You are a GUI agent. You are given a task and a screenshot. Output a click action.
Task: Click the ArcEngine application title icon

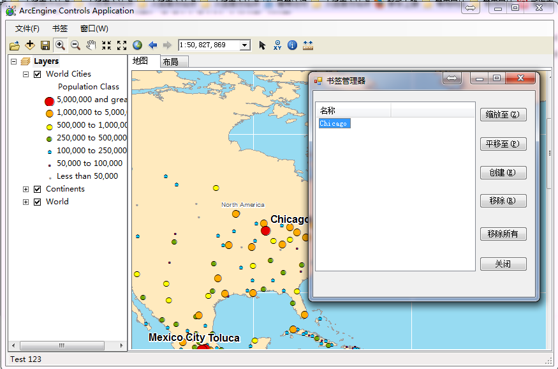(11, 11)
